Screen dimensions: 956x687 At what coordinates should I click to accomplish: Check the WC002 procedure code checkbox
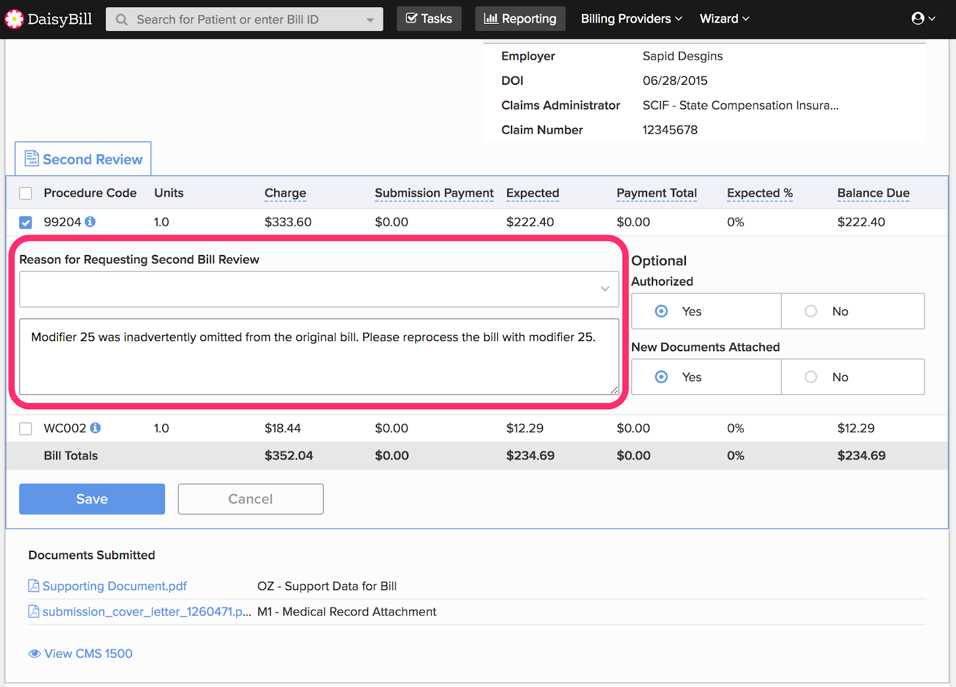point(26,428)
